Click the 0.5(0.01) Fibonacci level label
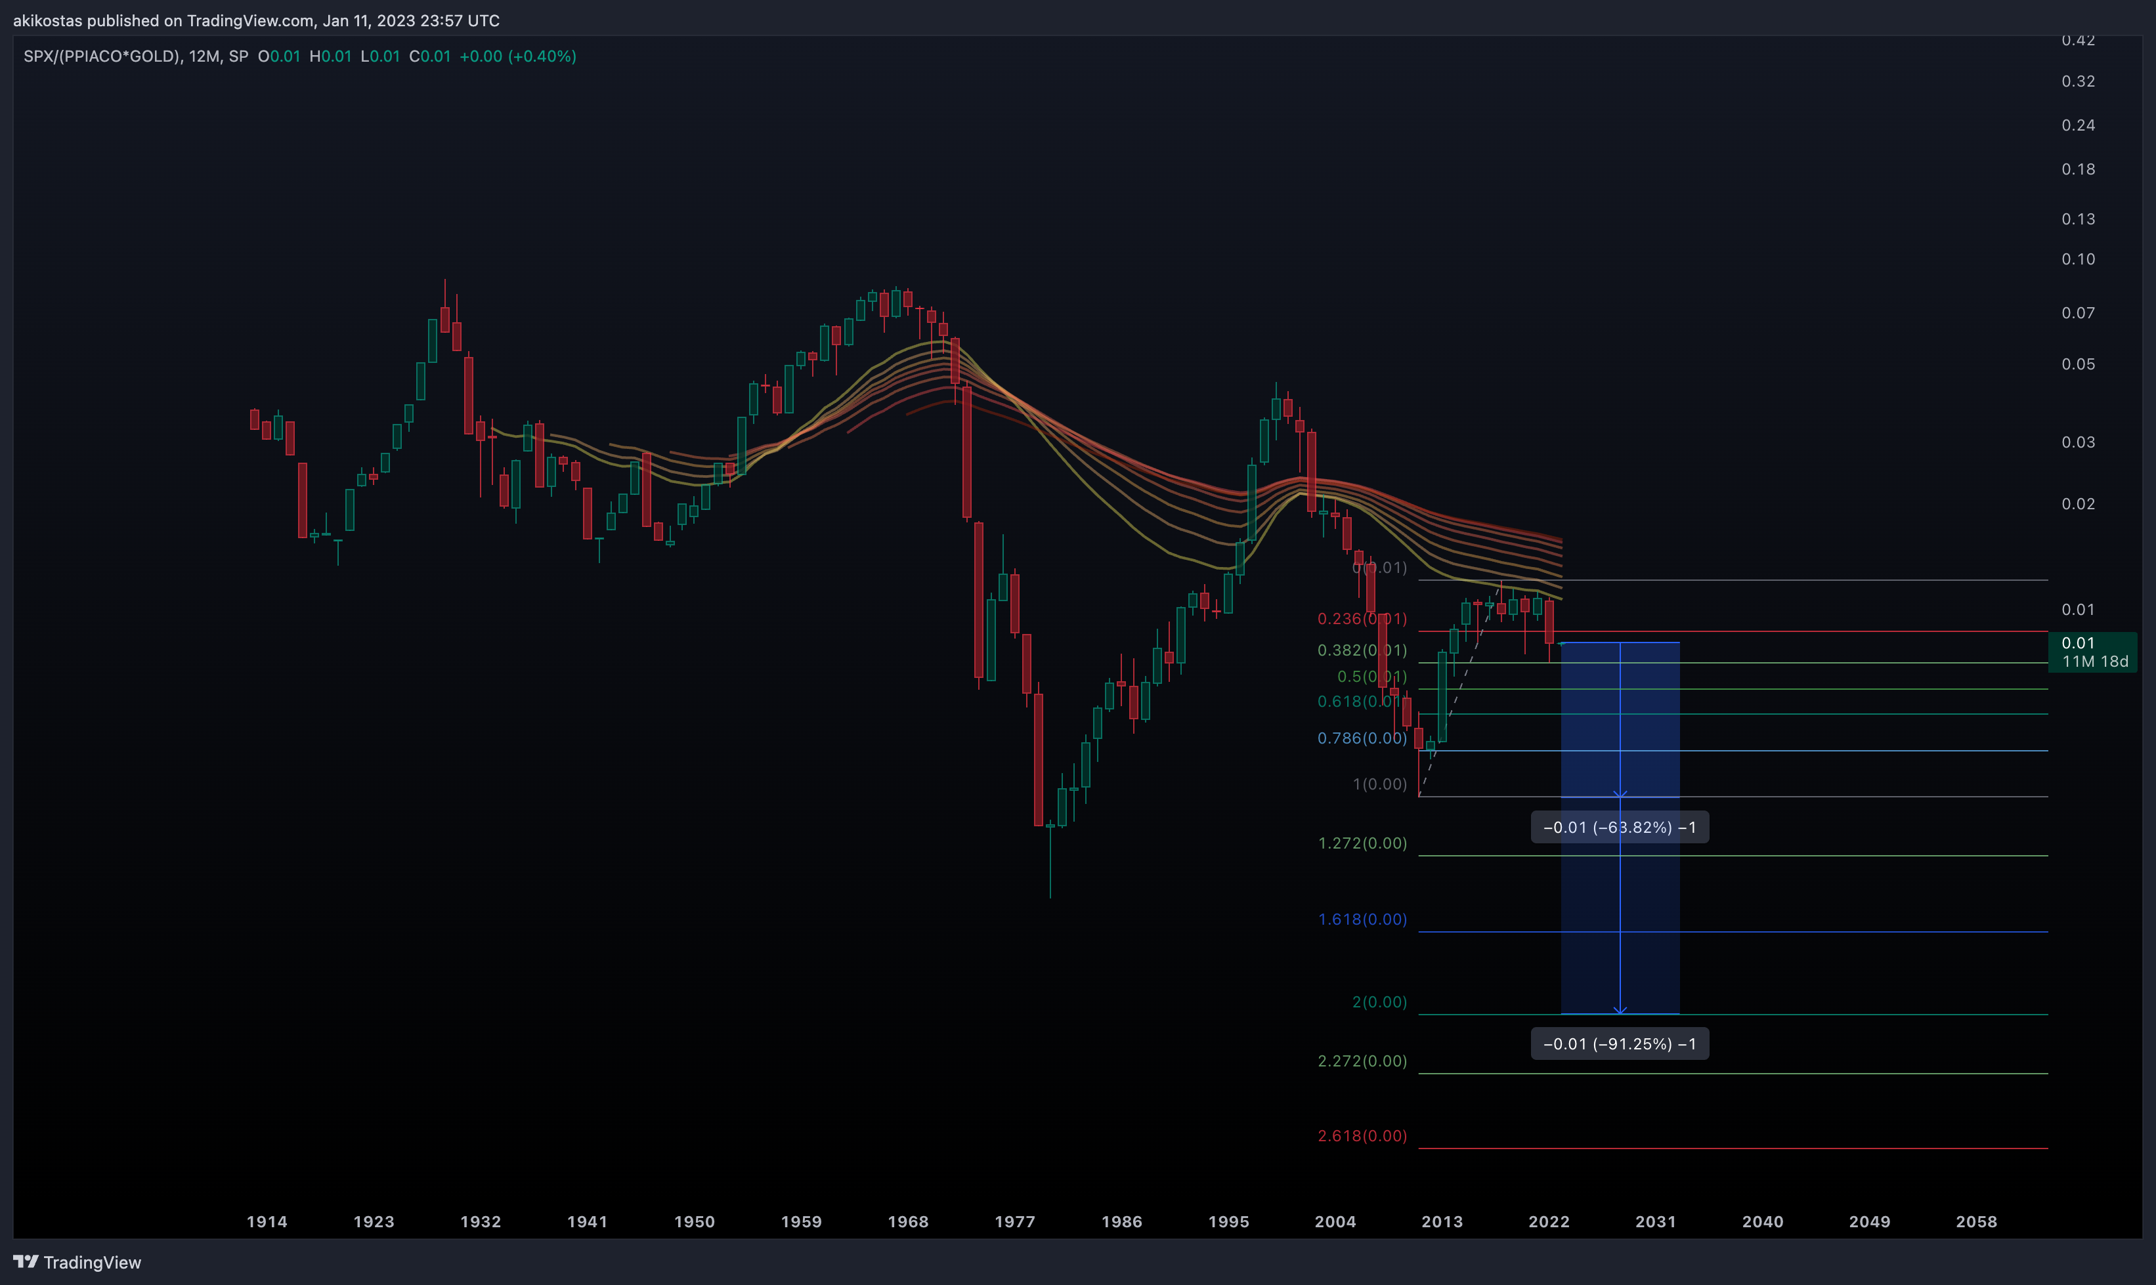 coord(1372,676)
